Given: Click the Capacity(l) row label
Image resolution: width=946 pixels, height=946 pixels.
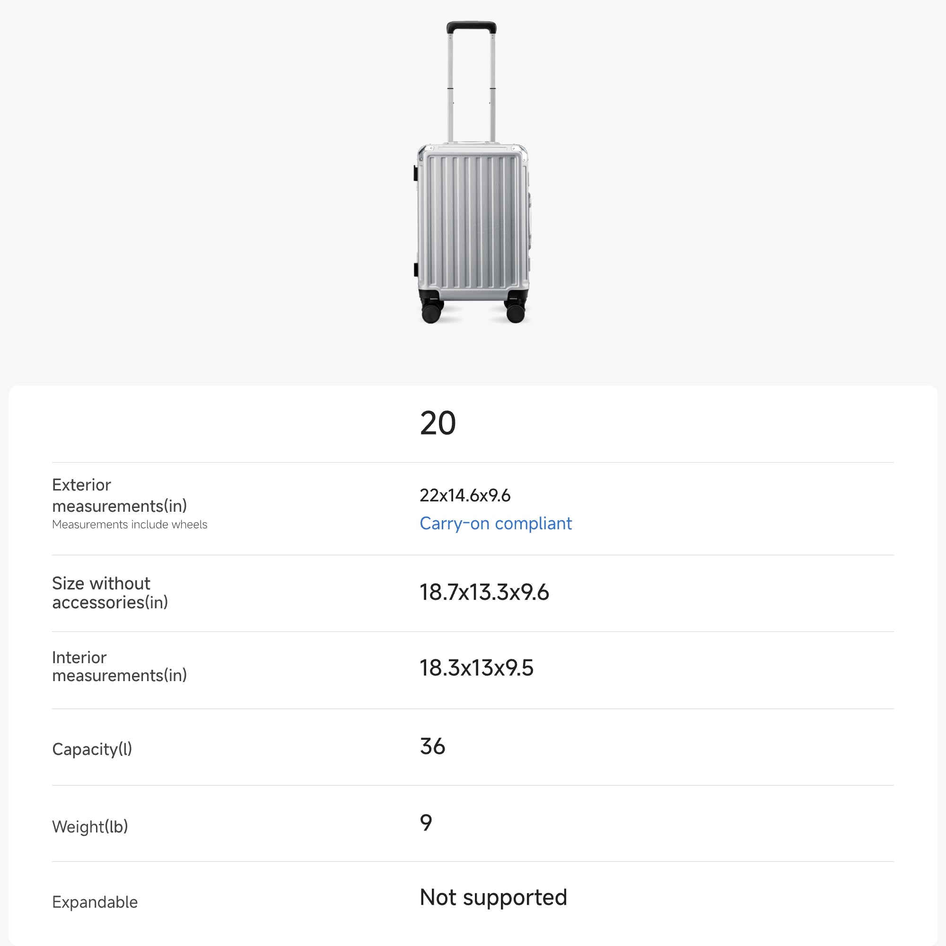Looking at the screenshot, I should pyautogui.click(x=92, y=749).
